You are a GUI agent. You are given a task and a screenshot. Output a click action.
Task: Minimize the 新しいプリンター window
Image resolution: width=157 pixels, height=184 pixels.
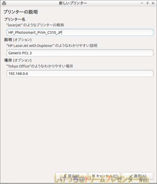(142, 3)
